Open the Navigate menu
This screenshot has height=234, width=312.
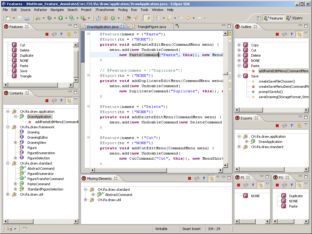pyautogui.click(x=57, y=10)
